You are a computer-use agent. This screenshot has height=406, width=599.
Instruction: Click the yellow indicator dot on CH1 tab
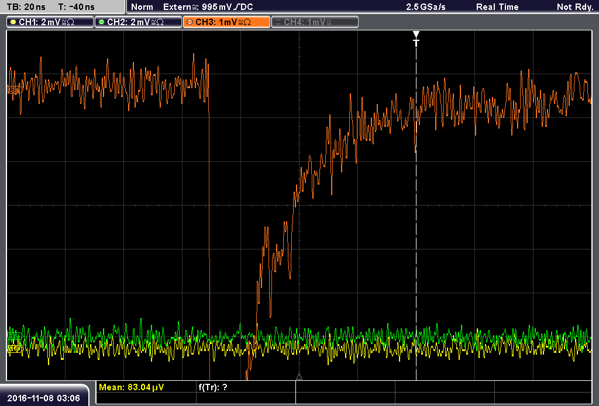pyautogui.click(x=13, y=22)
